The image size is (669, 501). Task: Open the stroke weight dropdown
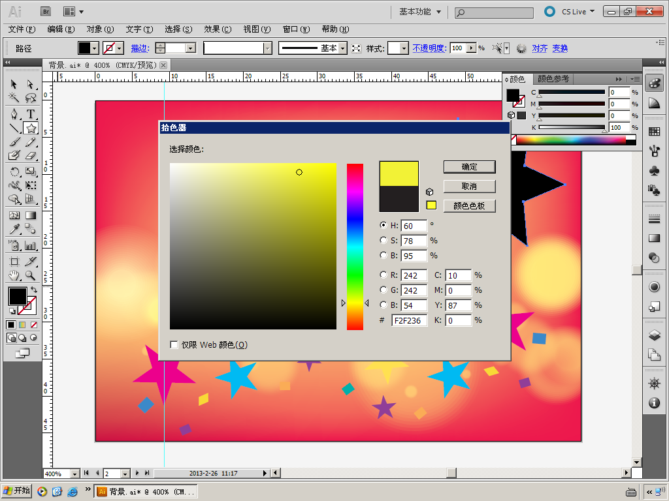(191, 48)
